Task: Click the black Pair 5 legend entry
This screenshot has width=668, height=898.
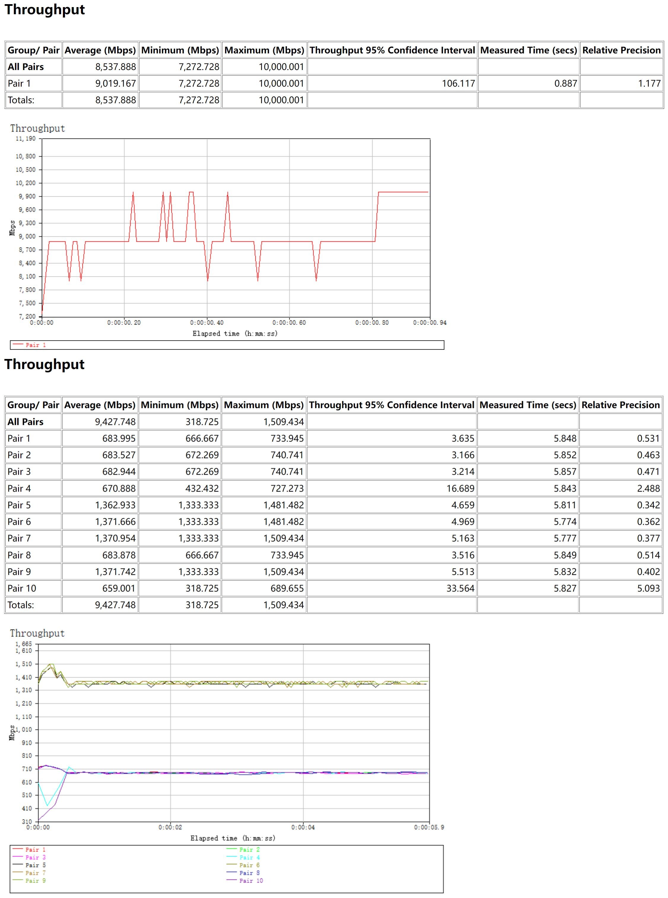Action: click(35, 865)
